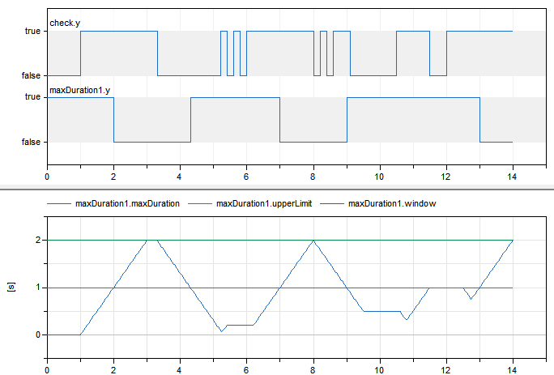Screen dimensions: 554x375
Task: Click the [s] unit label on y-axis
Action: click(x=10, y=288)
